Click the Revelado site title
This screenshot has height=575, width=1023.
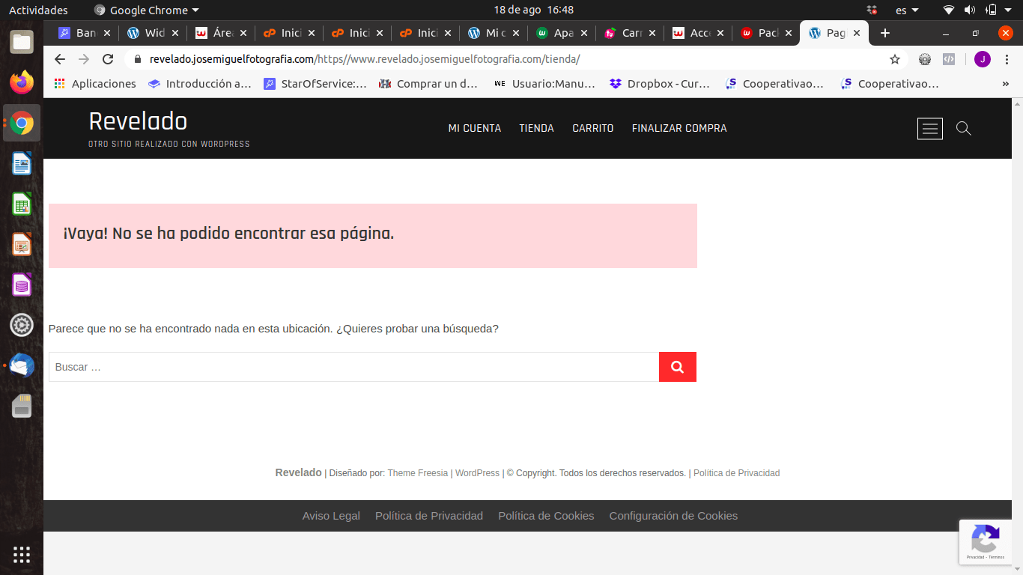pos(138,121)
